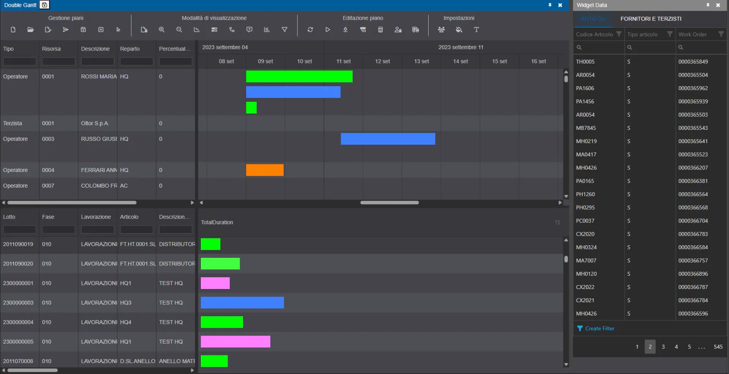Pin the Double Gantt panel

[x=550, y=5]
